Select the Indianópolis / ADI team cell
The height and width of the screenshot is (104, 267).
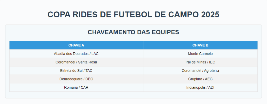point(200,87)
